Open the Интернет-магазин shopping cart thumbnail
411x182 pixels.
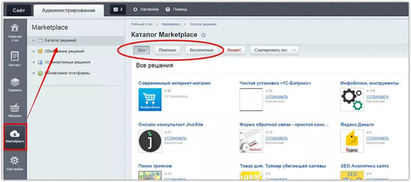[150, 99]
